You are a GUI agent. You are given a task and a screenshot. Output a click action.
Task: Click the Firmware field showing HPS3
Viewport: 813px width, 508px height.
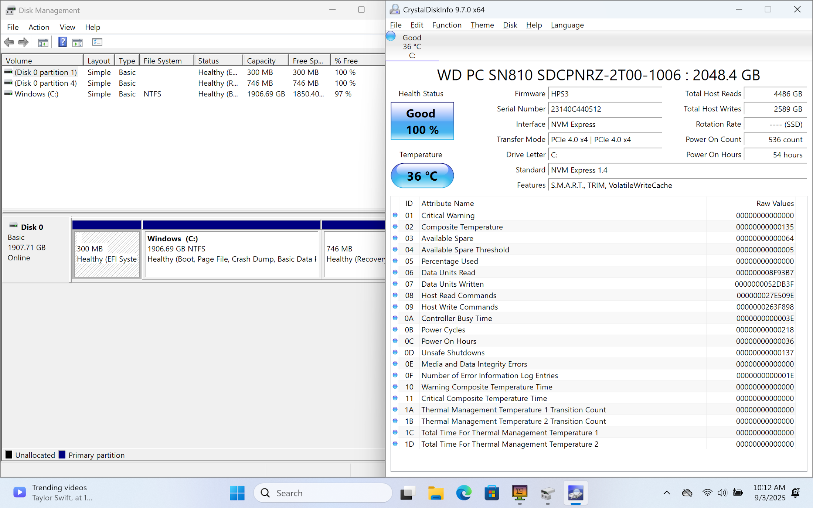(x=605, y=94)
